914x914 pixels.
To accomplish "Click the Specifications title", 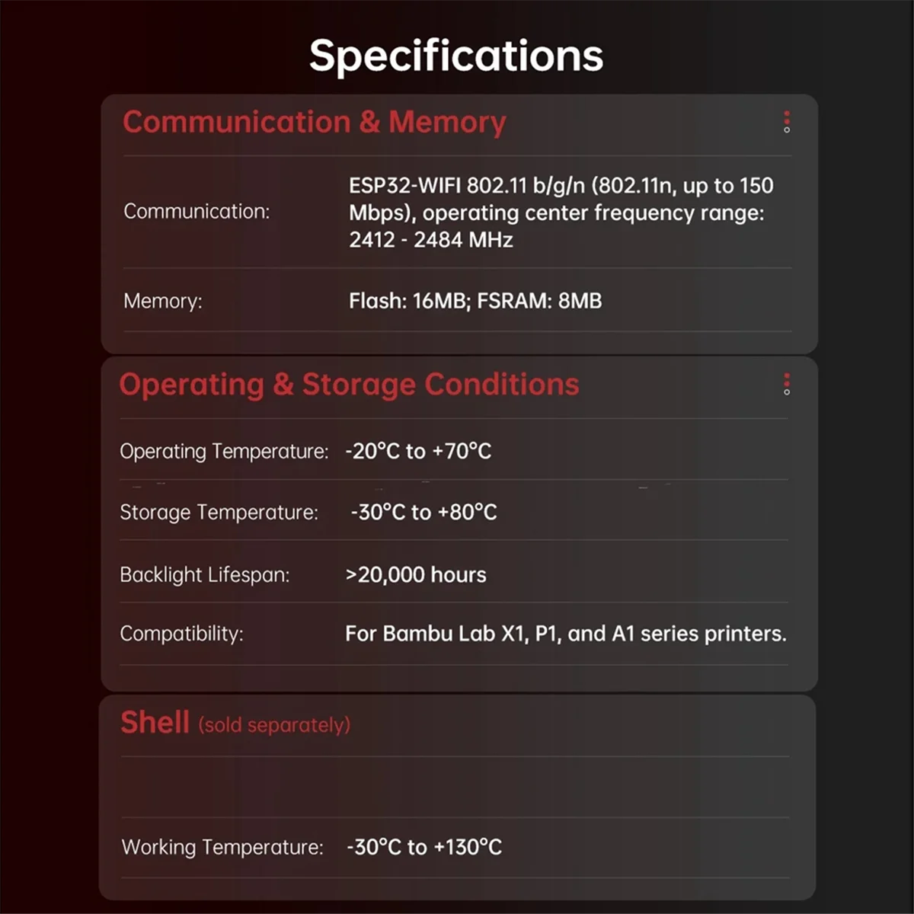I will pyautogui.click(x=456, y=56).
